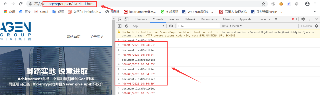
Task: Open the Chrome profile avatar menu
Action: point(307,4)
